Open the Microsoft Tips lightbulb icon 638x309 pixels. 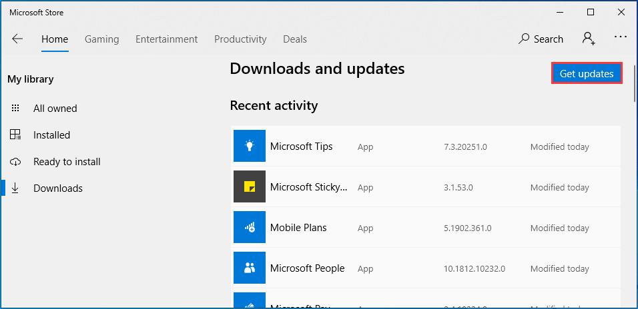250,147
